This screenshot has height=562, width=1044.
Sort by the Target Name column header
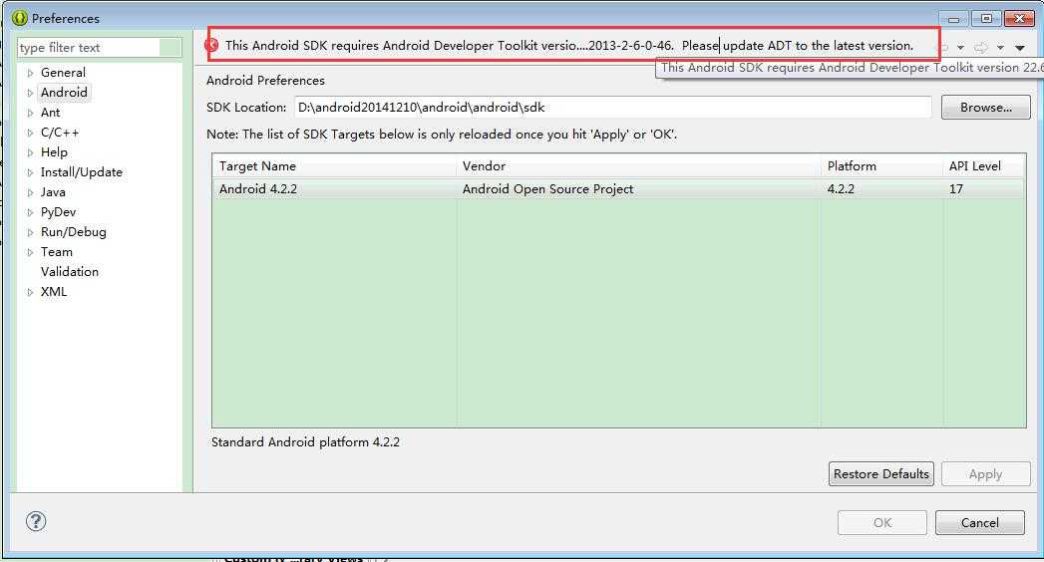point(334,166)
